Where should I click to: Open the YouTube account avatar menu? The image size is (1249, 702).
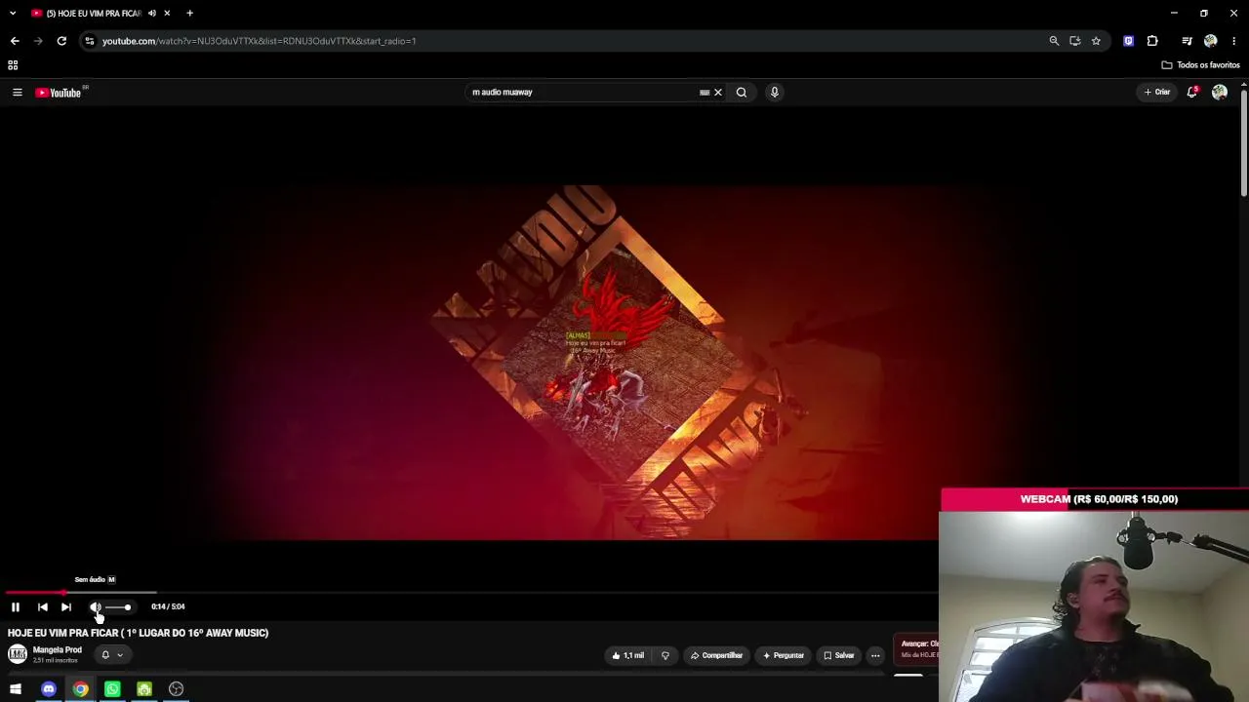tap(1220, 93)
